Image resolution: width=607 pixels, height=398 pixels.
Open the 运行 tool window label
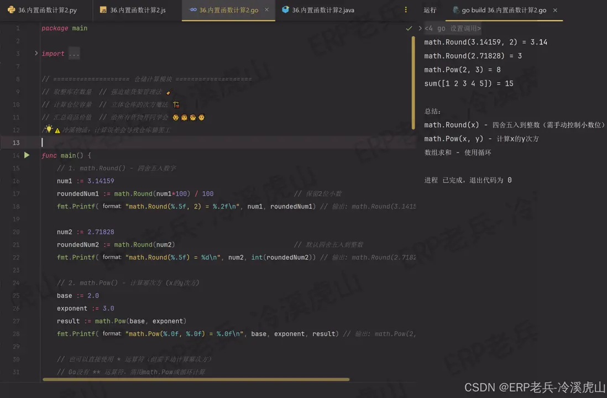coord(430,10)
